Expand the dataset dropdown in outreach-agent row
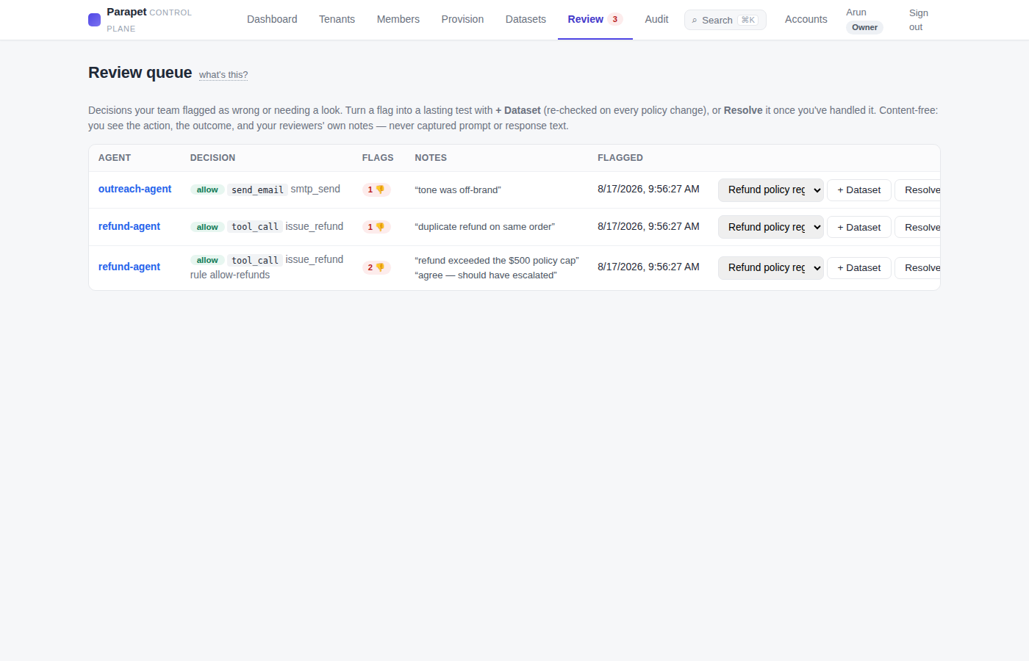This screenshot has height=661, width=1029. (771, 189)
